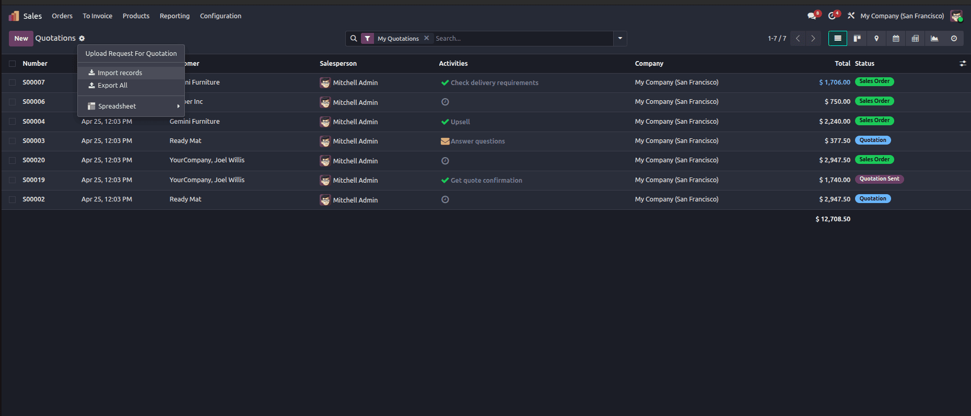Click the Upsell checkmark icon for S00004
The image size is (971, 416).
[445, 122]
